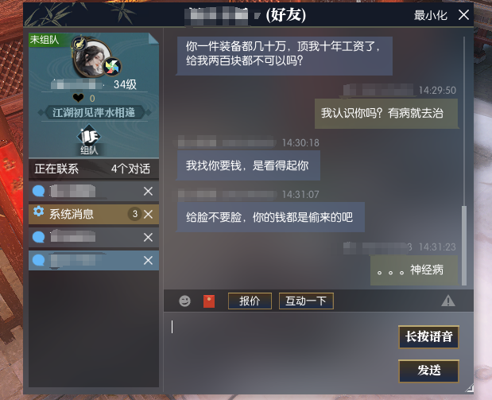Expand the friend name dropdown arrow in title
Screen dimensions: 492x400
258,15
